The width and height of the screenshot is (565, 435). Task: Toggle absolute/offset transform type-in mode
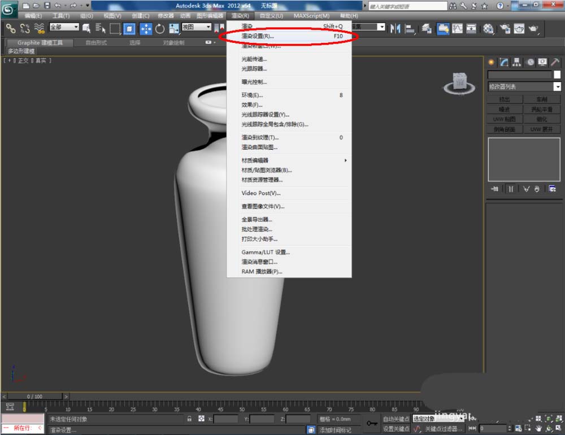pos(201,419)
